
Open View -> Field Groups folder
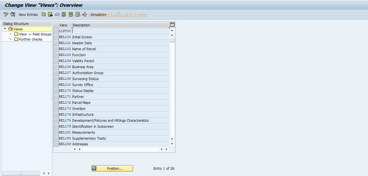tap(33, 34)
